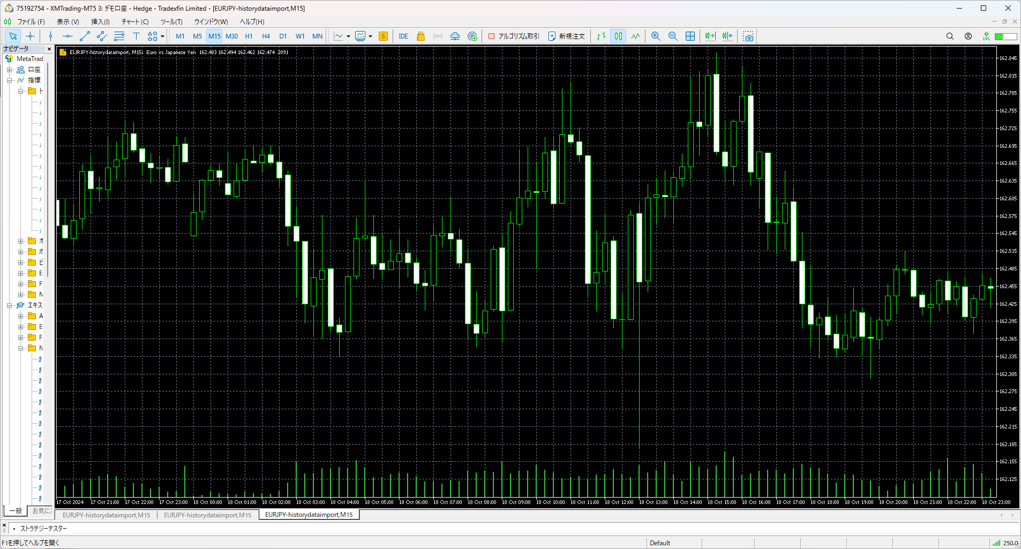
Task: Collapse the 指標 indicators tree node
Action: pos(9,80)
